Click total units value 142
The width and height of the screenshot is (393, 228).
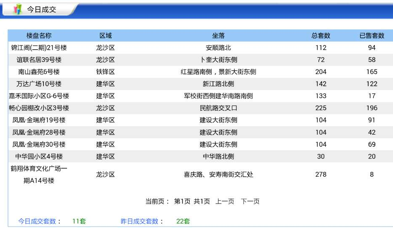(x=321, y=84)
